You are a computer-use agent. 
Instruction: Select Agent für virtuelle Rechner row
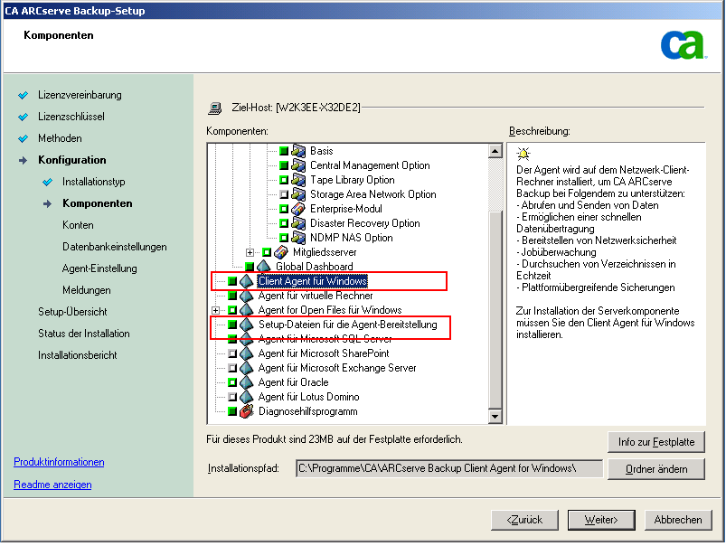pyautogui.click(x=315, y=296)
